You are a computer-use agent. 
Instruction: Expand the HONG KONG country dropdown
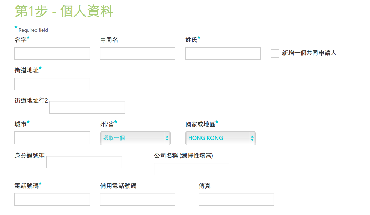(221, 138)
